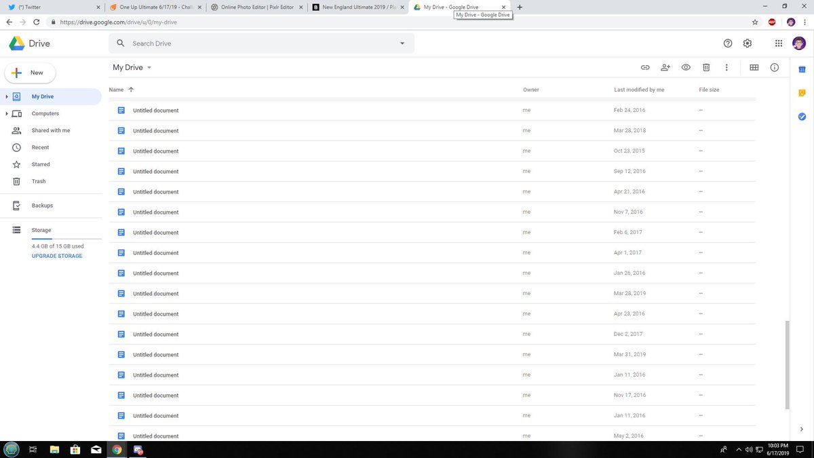Click the volume icon in system tray

click(x=749, y=449)
